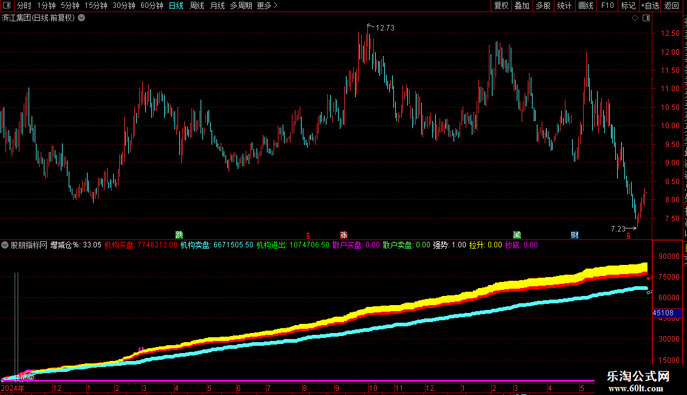Image resolution: width=687 pixels, height=395 pixels.
Task: Click the 返回 back button
Action: tap(672, 5)
